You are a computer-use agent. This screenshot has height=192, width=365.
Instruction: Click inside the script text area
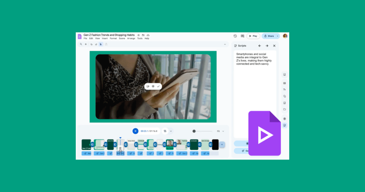point(255,94)
